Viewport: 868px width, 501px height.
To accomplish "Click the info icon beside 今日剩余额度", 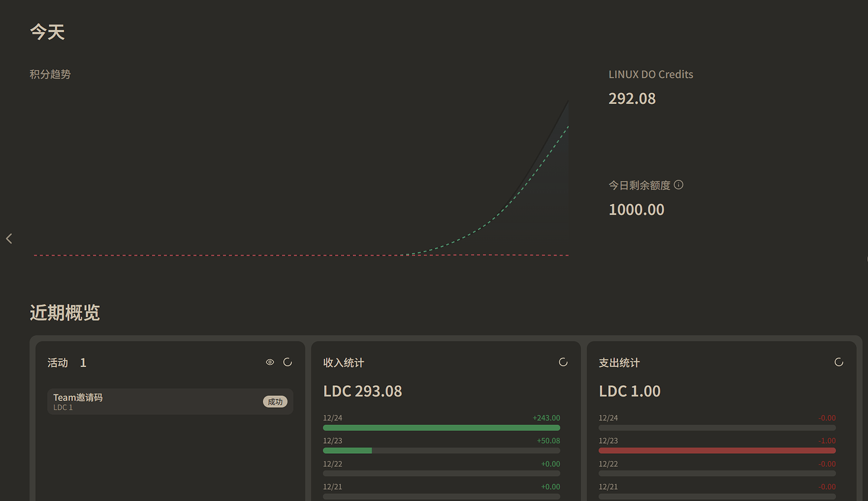I will [679, 185].
